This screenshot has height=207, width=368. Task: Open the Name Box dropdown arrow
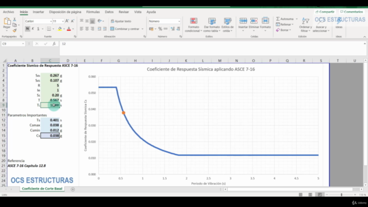pyautogui.click(x=23, y=44)
